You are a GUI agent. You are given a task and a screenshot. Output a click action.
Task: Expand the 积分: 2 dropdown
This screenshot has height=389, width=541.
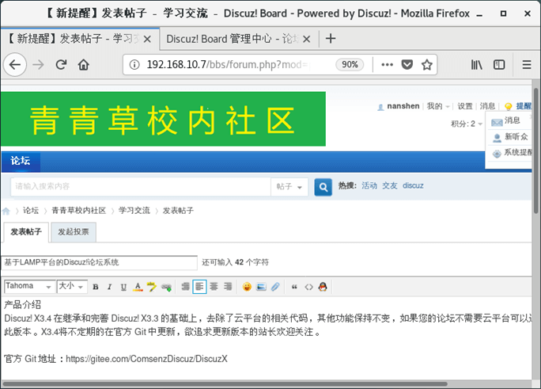click(467, 124)
